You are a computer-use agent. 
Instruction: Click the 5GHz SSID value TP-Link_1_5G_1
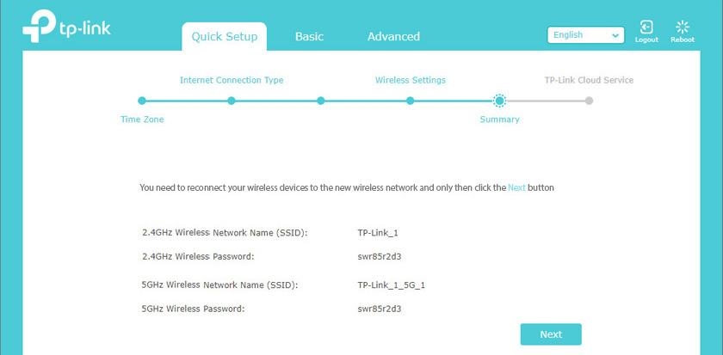tap(391, 285)
